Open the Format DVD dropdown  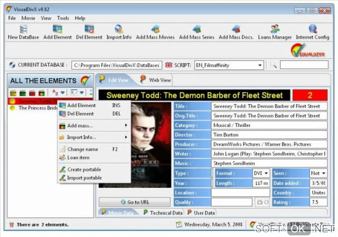266,173
